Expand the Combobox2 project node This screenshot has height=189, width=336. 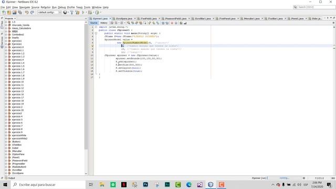coord(6,35)
